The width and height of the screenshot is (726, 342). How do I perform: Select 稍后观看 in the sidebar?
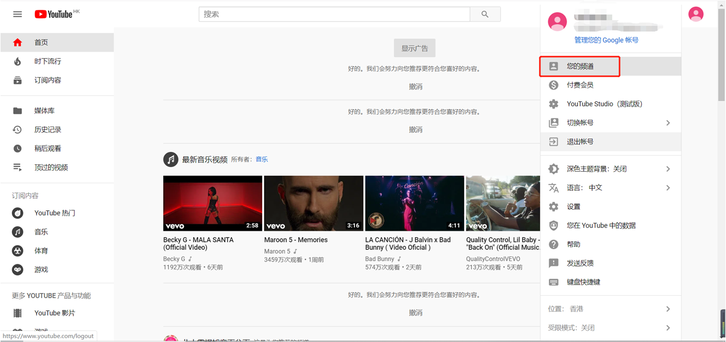pyautogui.click(x=57, y=148)
